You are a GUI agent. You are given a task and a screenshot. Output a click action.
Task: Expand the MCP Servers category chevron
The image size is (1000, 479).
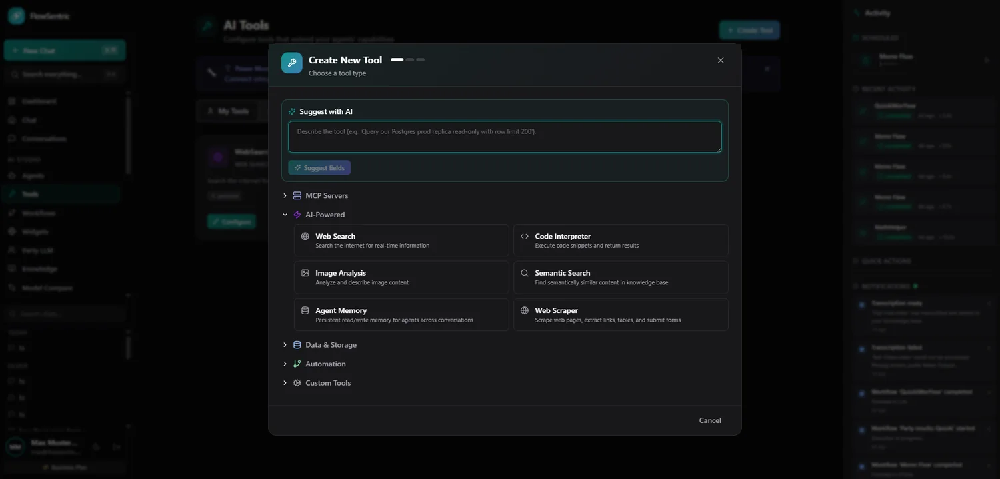pyautogui.click(x=285, y=195)
